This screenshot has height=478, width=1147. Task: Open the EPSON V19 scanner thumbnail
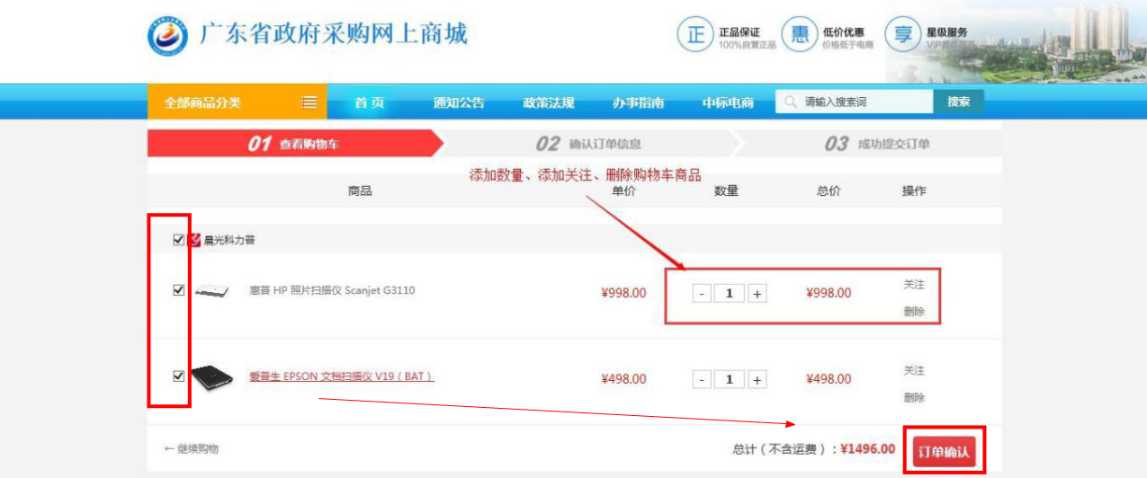[212, 376]
